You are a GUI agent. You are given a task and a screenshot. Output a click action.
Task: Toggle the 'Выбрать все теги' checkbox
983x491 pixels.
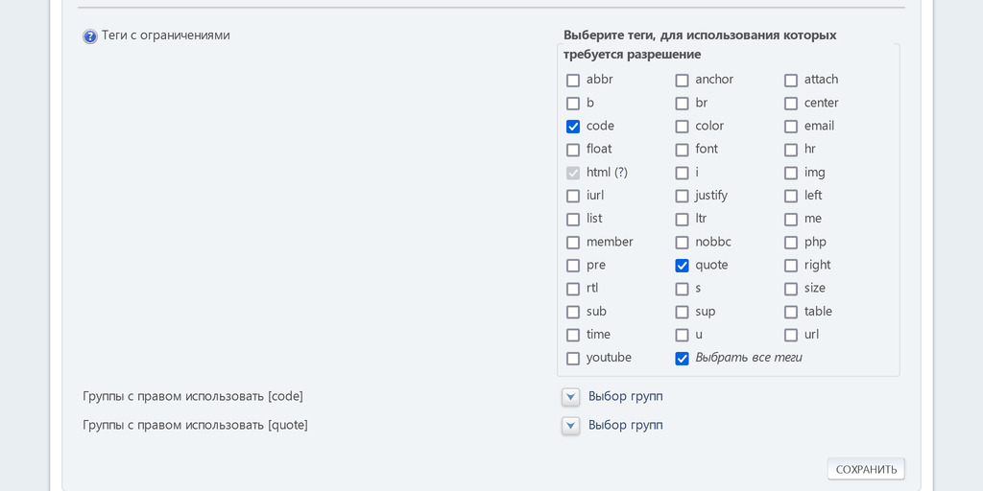683,359
